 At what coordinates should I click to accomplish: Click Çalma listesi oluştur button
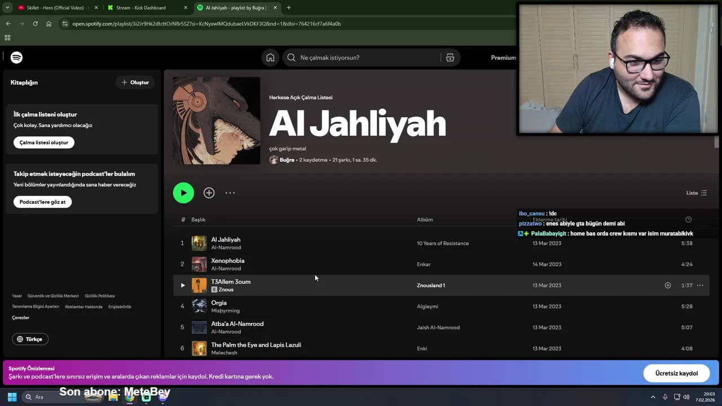pyautogui.click(x=44, y=143)
